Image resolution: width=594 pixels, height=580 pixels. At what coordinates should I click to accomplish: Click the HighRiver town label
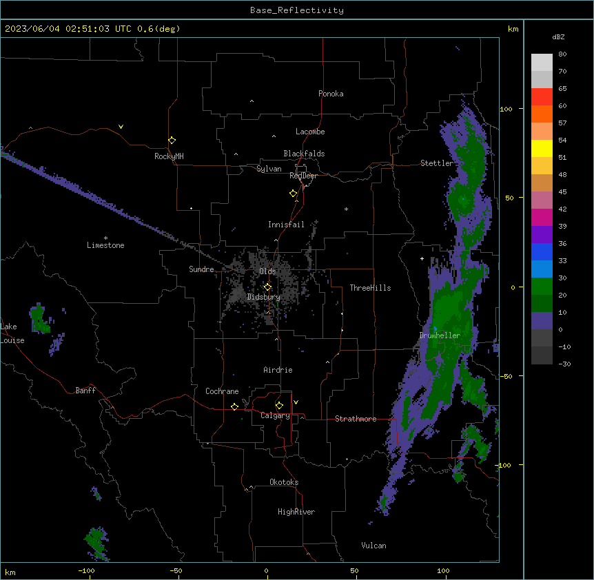click(x=296, y=512)
